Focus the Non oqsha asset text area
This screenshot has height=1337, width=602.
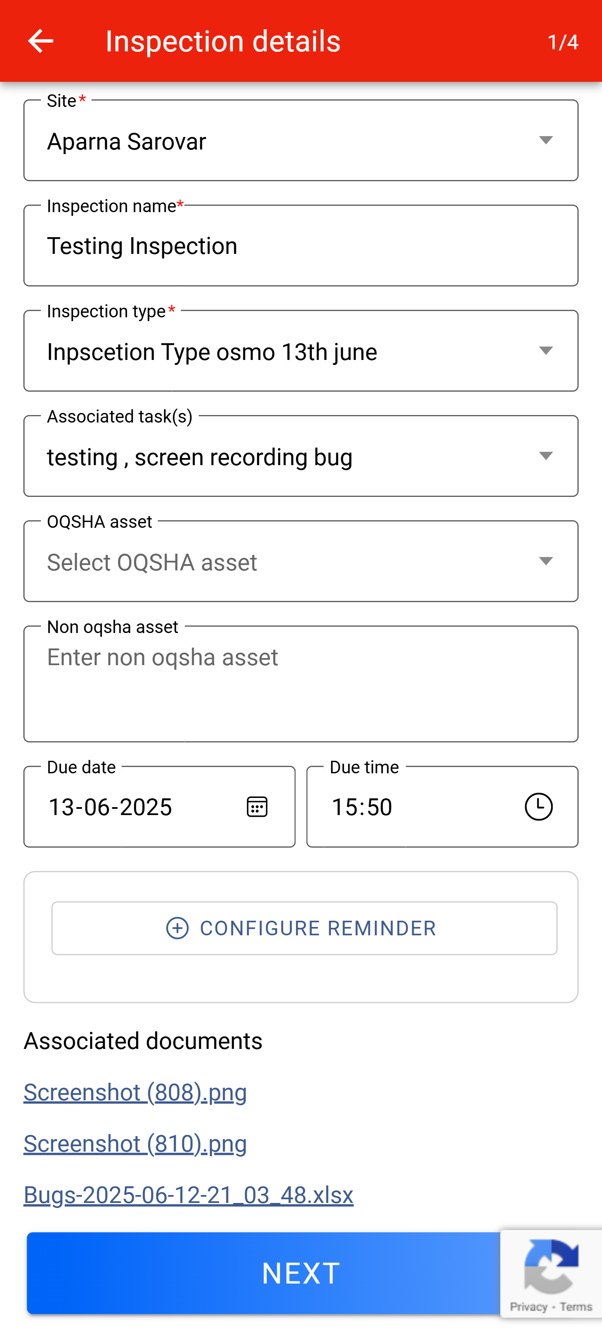pos(300,684)
